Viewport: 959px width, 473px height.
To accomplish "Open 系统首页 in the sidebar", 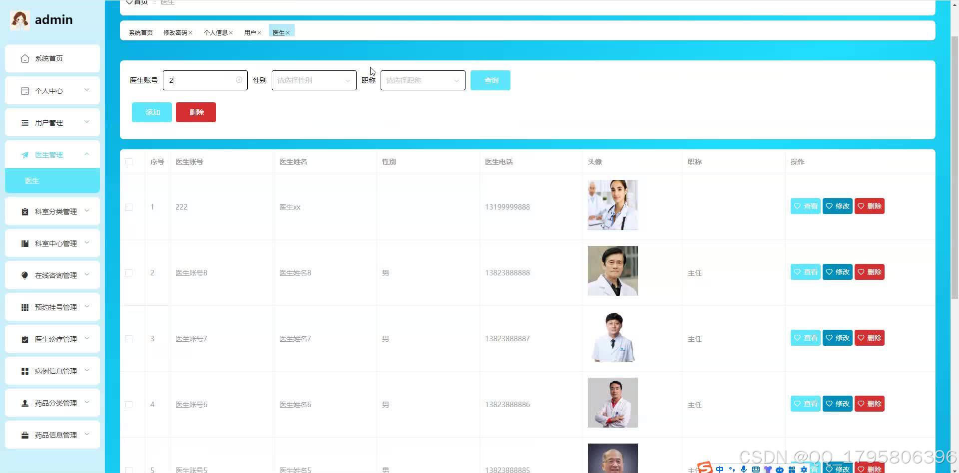I will pyautogui.click(x=52, y=58).
